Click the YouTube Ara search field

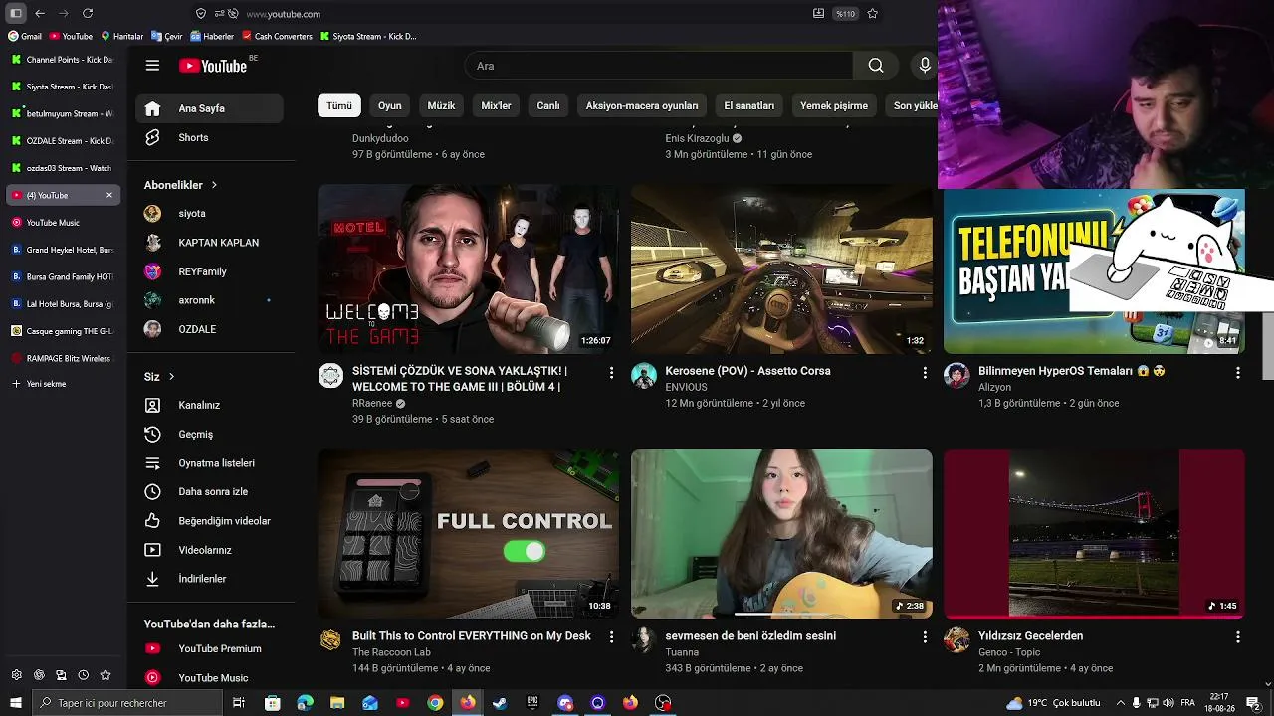659,66
